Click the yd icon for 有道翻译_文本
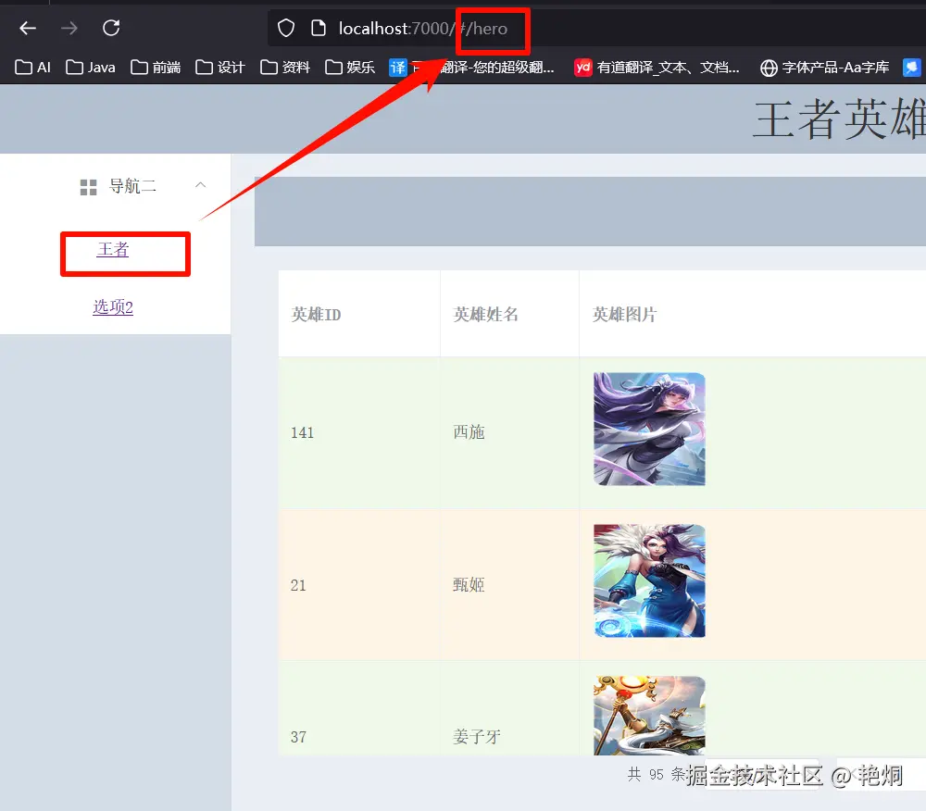Screen dimensions: 926x811 [583, 67]
